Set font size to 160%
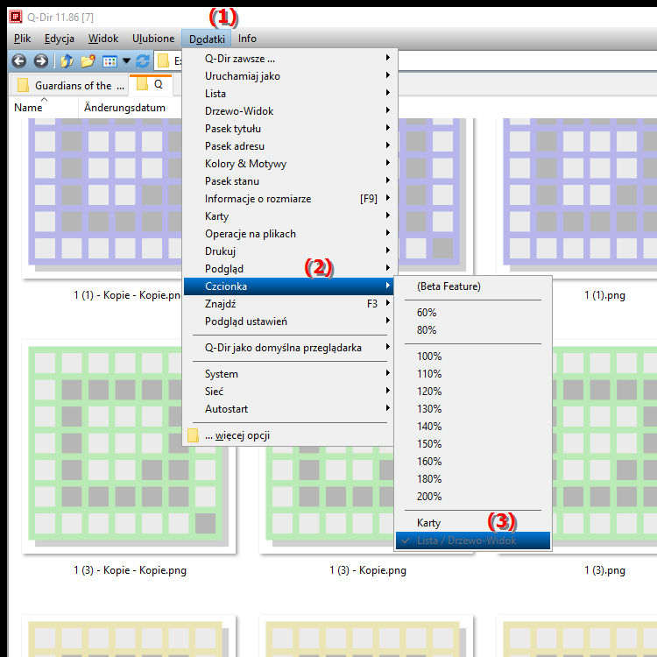 pos(473,462)
